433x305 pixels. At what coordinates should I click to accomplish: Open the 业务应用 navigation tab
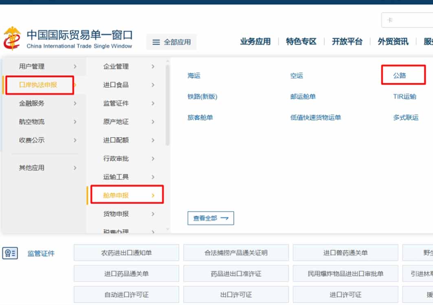[x=255, y=41]
